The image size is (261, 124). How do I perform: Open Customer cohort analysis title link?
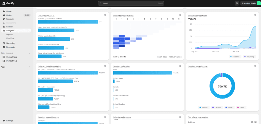click(x=123, y=15)
